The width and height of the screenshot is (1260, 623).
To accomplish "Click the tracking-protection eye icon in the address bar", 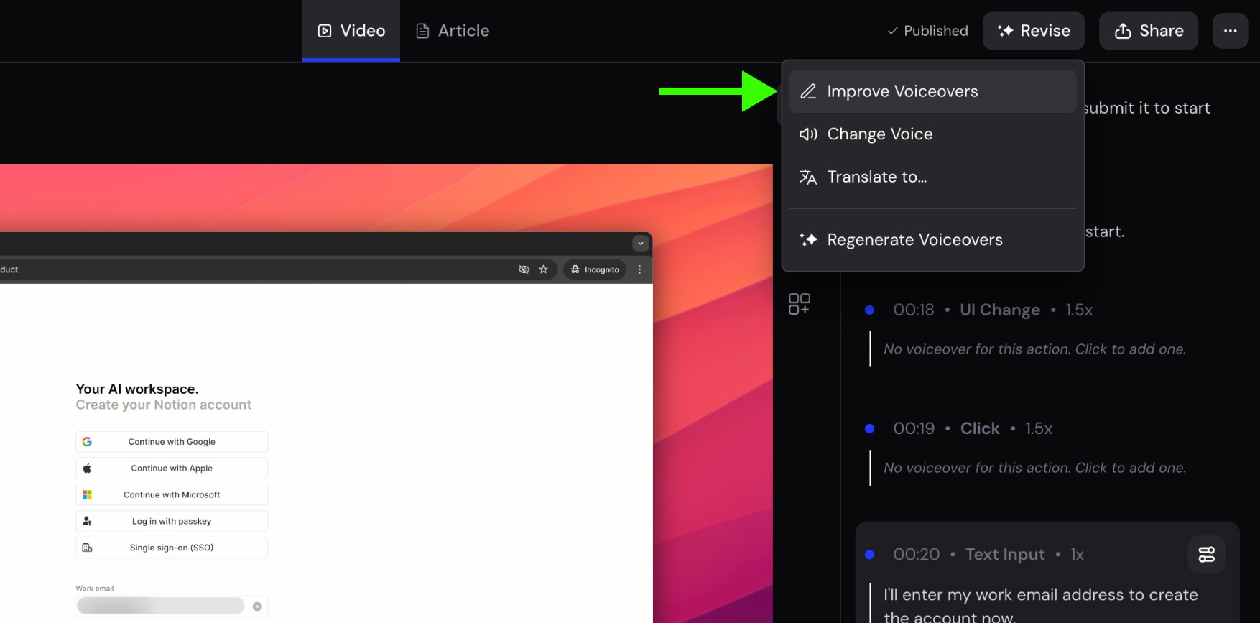I will click(524, 269).
